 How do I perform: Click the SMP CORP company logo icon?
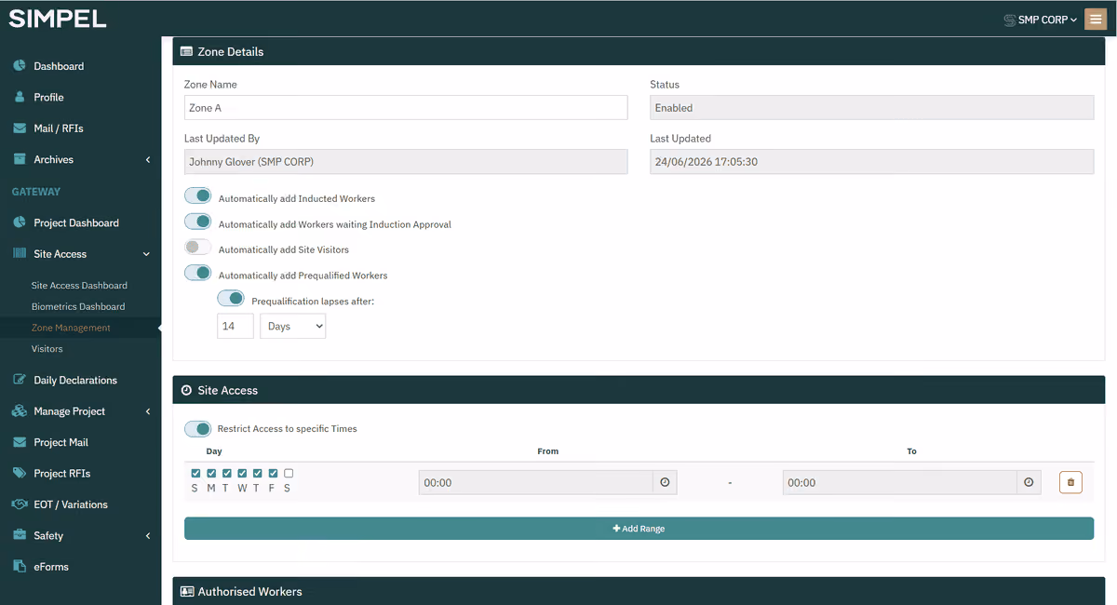point(1009,20)
